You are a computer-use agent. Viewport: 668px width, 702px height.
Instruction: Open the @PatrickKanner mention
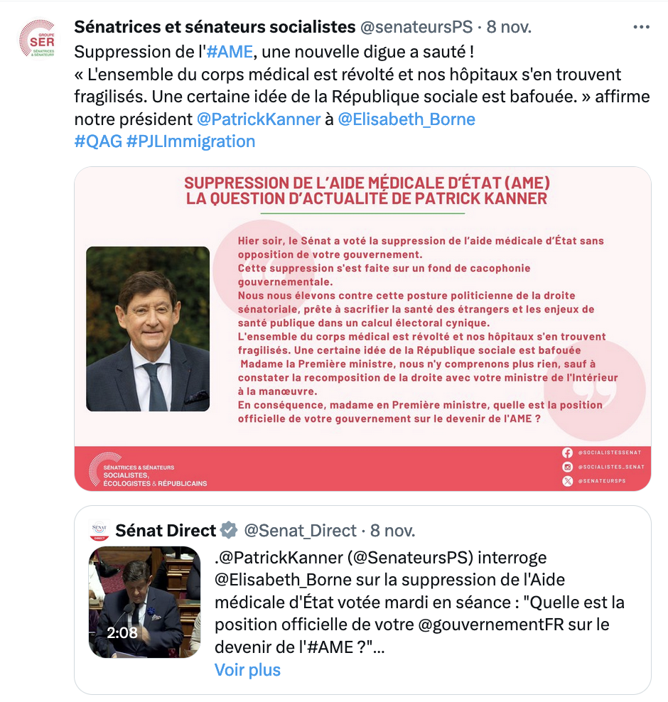pyautogui.click(x=259, y=119)
